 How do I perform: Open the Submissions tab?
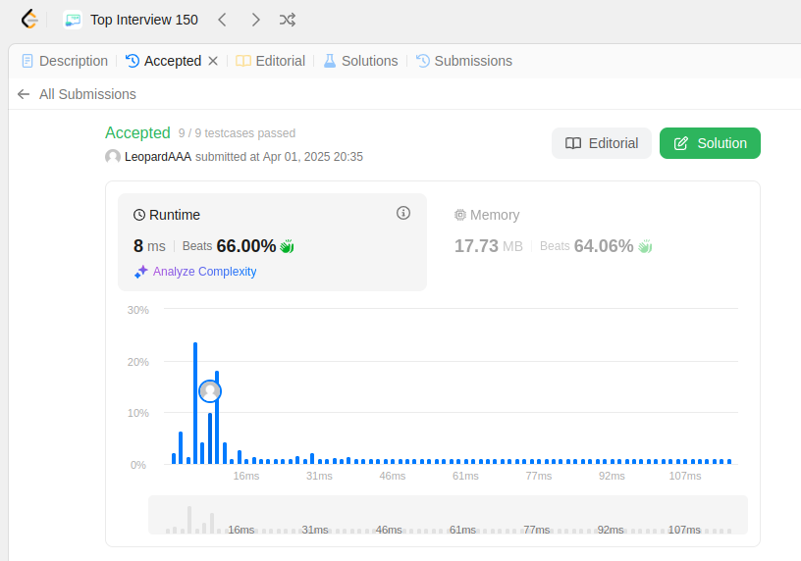pyautogui.click(x=464, y=61)
